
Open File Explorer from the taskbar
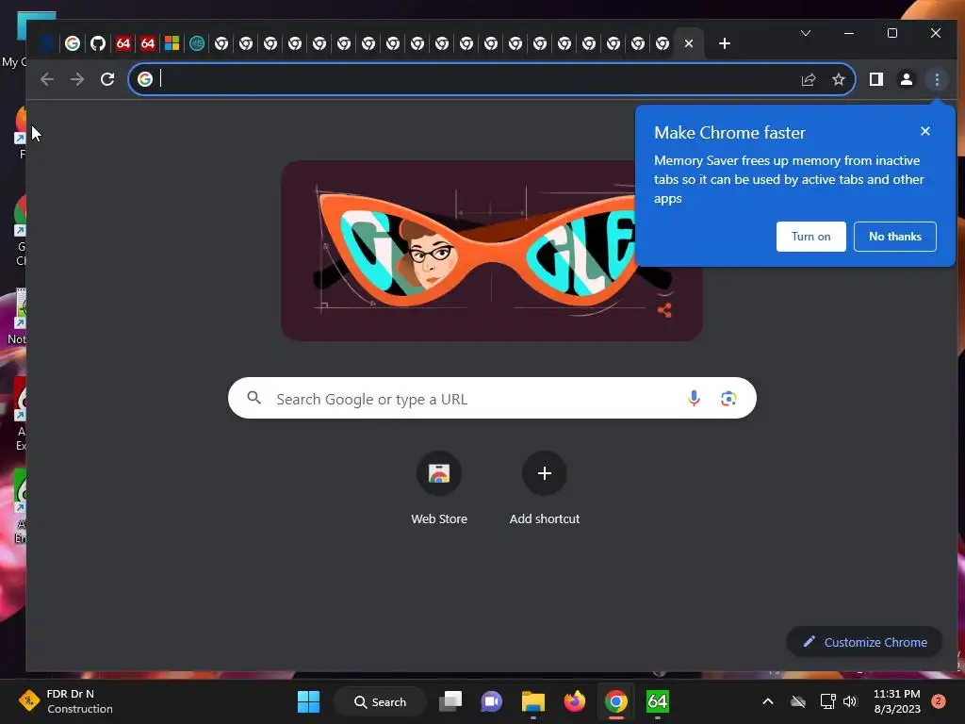point(533,701)
